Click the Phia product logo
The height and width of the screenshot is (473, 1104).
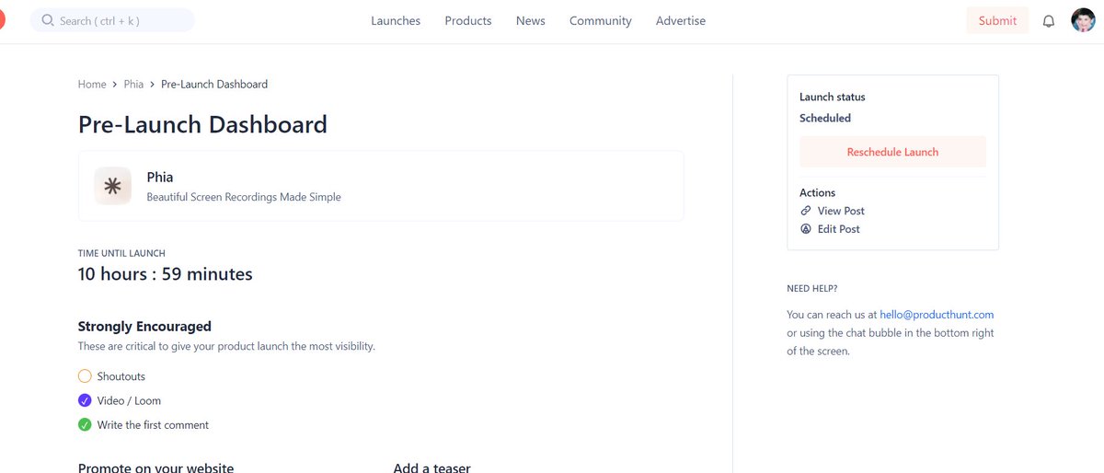tap(113, 186)
